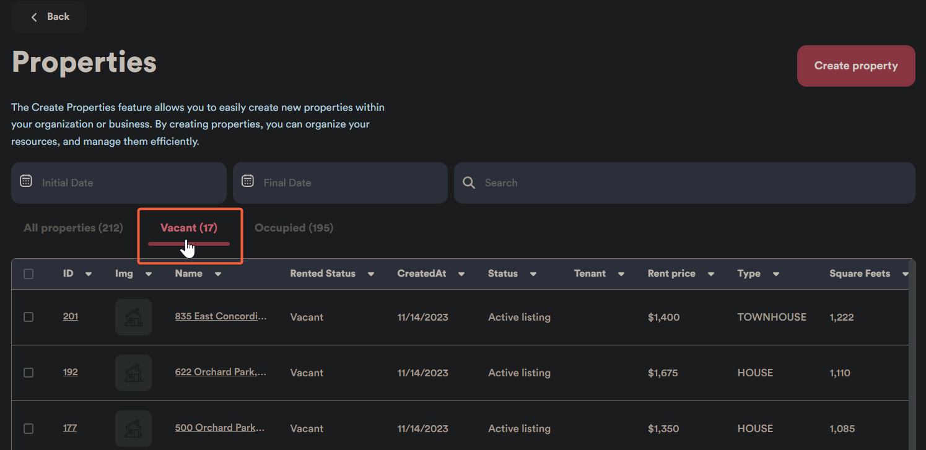Open the Rented Status column dropdown arrow
This screenshot has width=926, height=450.
(x=371, y=274)
